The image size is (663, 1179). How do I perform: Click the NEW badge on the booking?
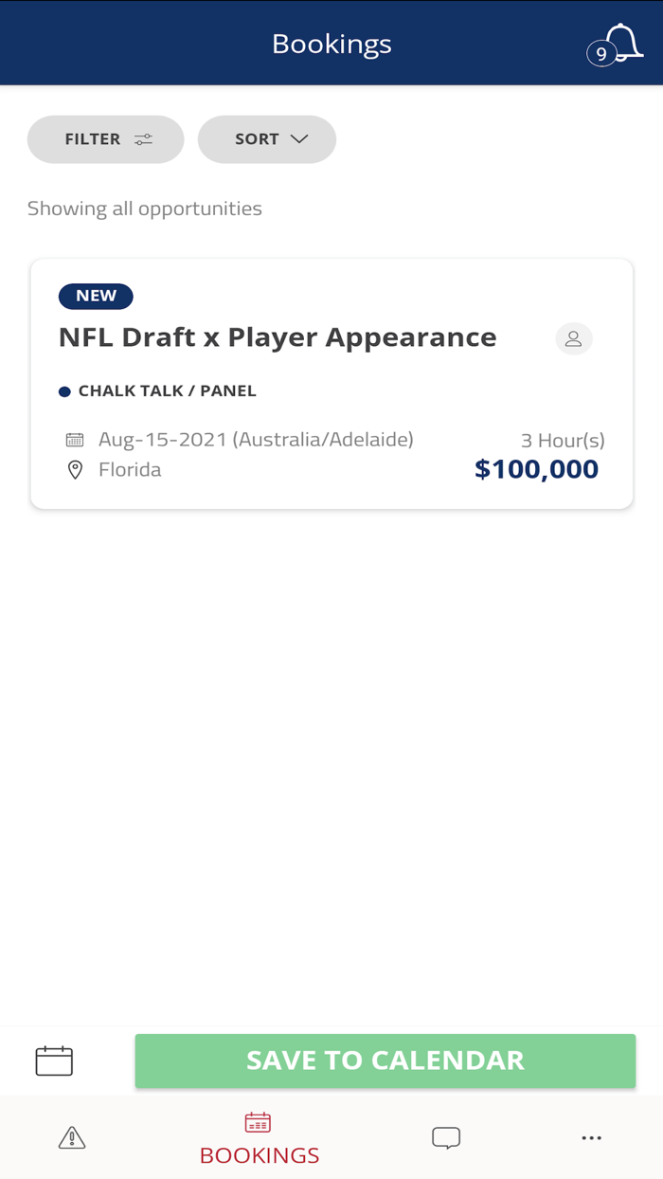(96, 296)
